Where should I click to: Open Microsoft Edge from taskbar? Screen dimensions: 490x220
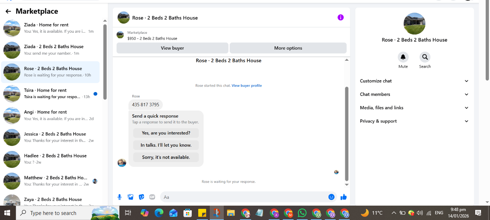tap(159, 213)
